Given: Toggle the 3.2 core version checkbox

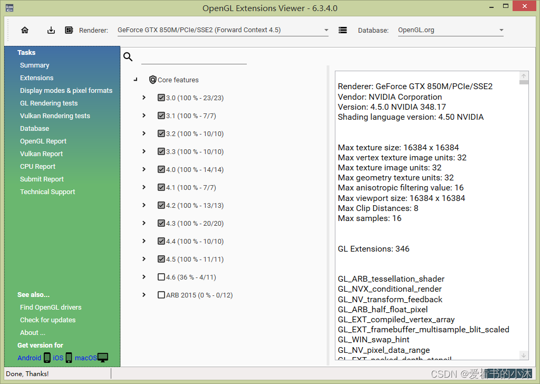Looking at the screenshot, I should (161, 133).
